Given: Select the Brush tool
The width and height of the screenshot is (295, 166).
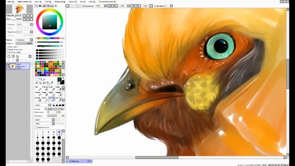Looking at the screenshot, I should tap(51, 89).
